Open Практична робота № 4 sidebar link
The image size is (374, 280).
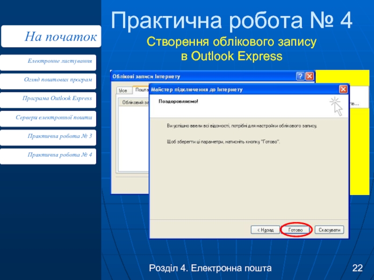click(48, 156)
